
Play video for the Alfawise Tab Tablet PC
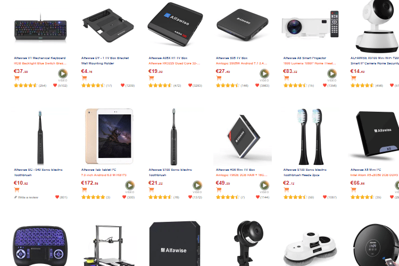pos(129,185)
